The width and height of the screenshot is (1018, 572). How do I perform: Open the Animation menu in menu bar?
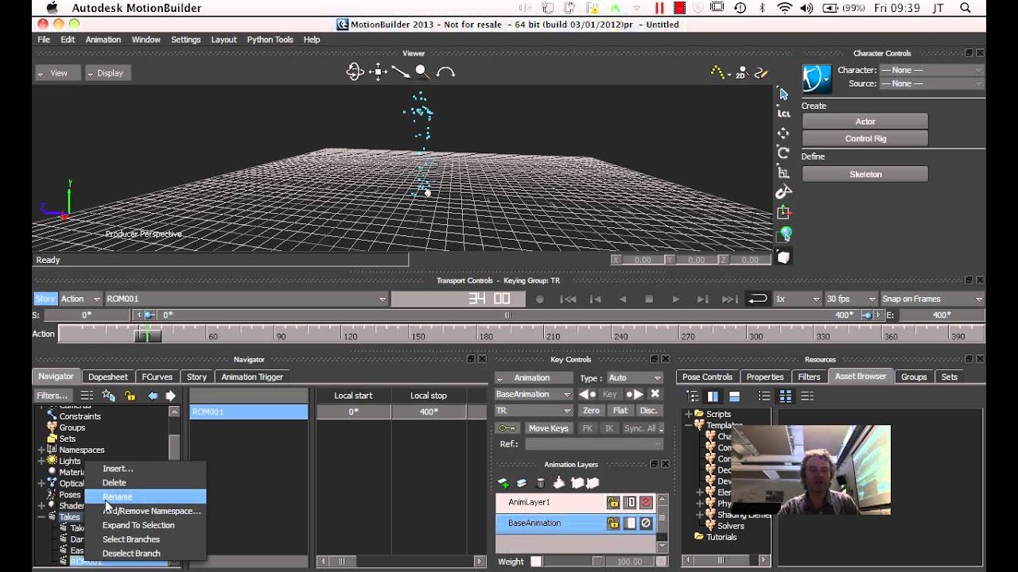tap(103, 40)
